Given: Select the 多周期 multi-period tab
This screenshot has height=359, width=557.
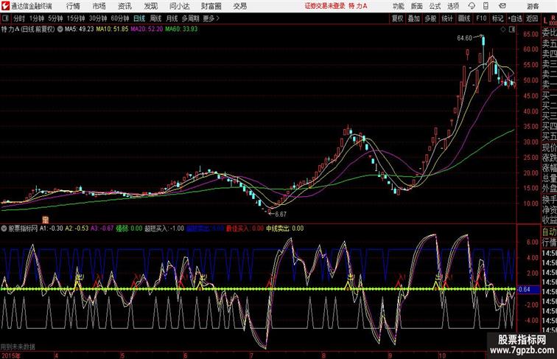Looking at the screenshot, I should pyautogui.click(x=190, y=18).
